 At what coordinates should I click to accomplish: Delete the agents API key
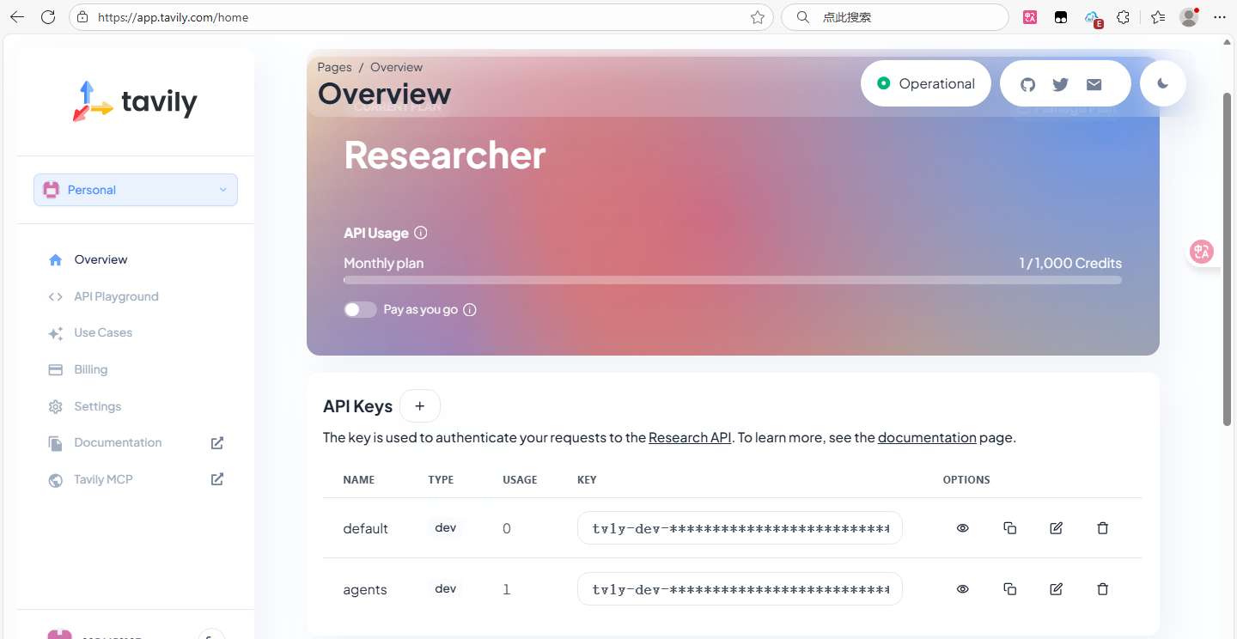tap(1103, 589)
